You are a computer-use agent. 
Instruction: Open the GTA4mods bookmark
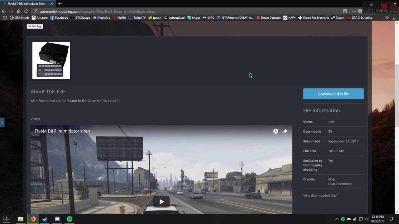tap(19, 18)
